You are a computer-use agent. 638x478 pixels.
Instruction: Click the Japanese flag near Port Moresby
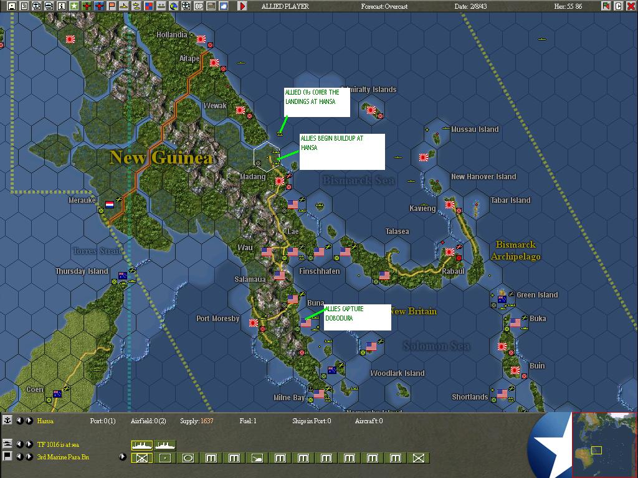[x=254, y=323]
